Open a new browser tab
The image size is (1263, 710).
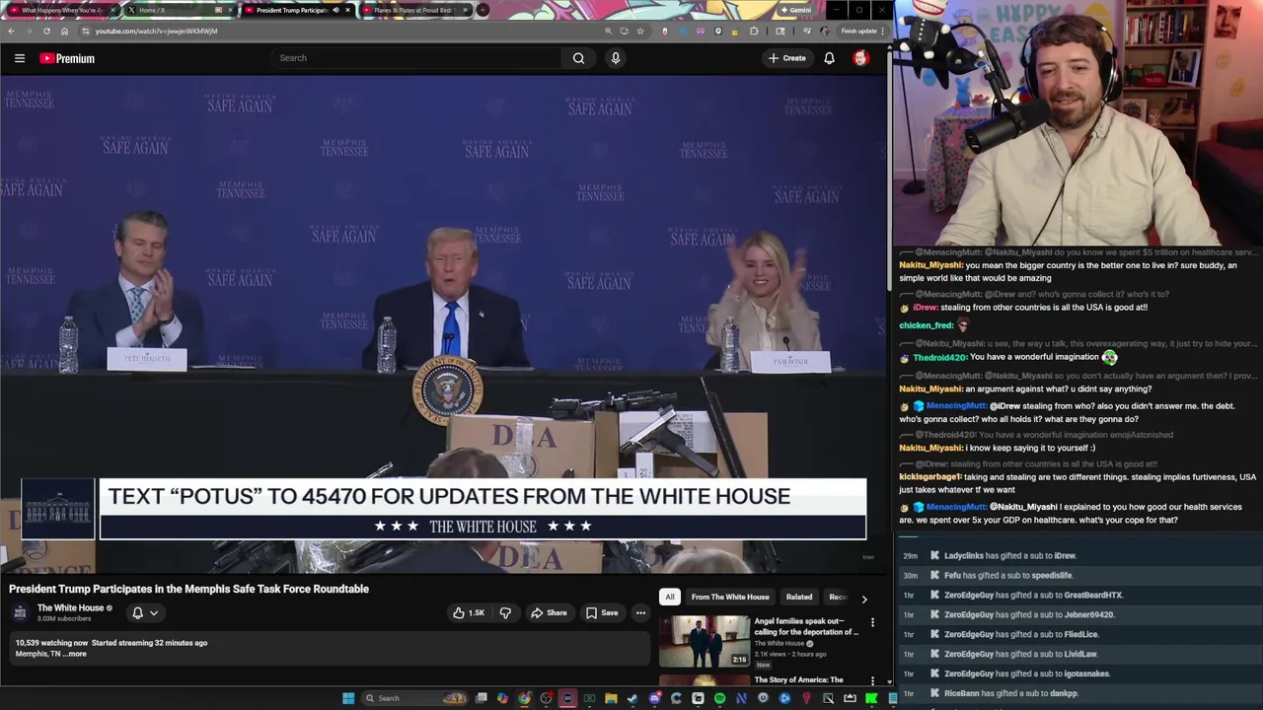pos(483,10)
